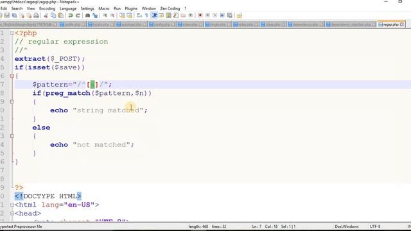Click the Close All toolbar icon
The image size is (411, 231).
[x=29, y=15]
